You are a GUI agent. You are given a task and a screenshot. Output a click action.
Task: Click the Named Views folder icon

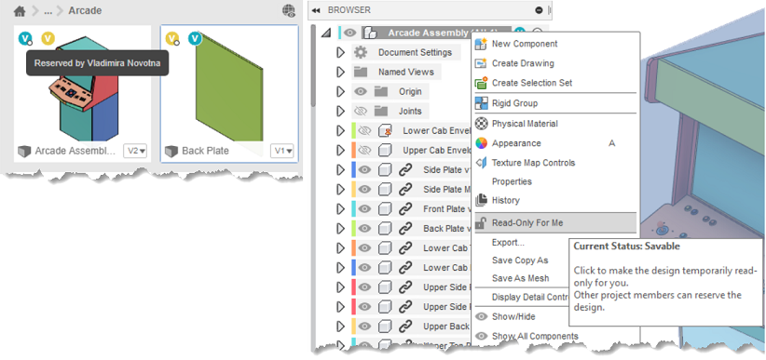[361, 72]
